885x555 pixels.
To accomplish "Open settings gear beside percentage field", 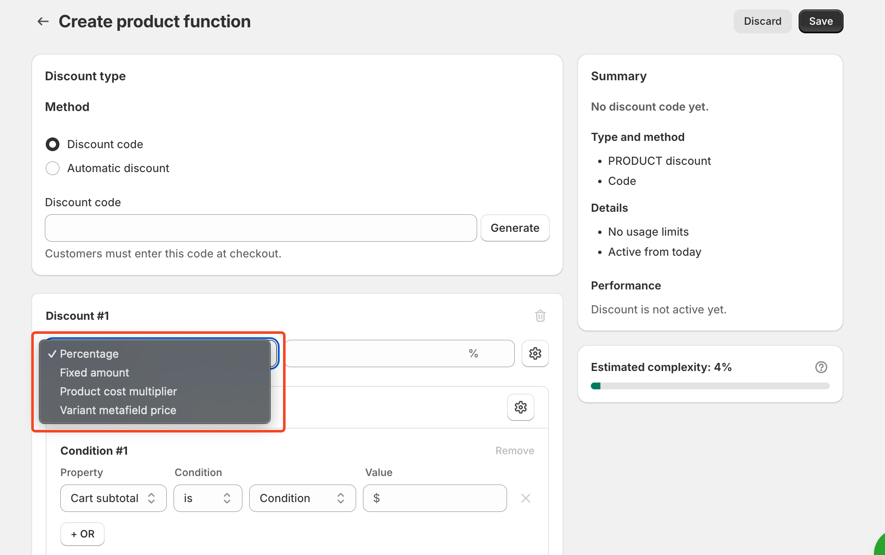I will coord(535,353).
